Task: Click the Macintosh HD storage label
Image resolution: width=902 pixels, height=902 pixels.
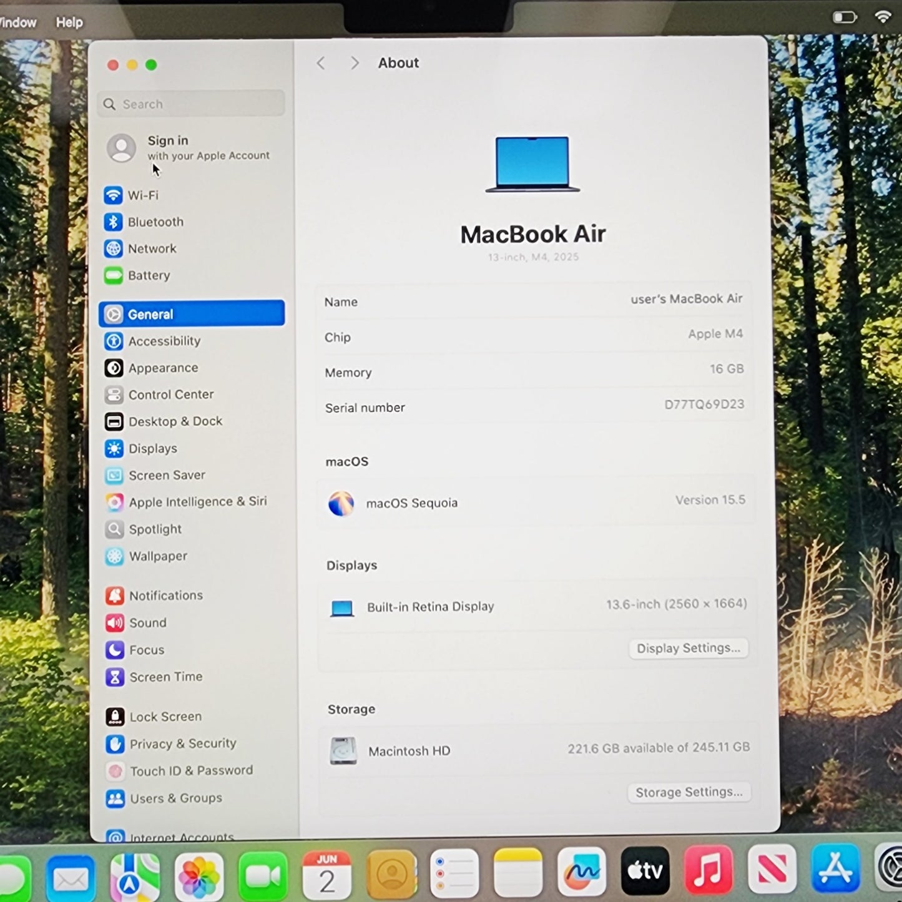Action: (x=409, y=751)
